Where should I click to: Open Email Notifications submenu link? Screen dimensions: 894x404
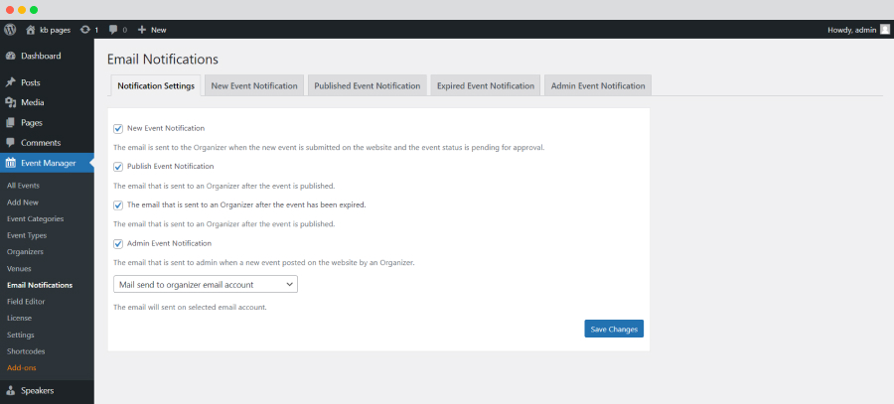[x=40, y=285]
